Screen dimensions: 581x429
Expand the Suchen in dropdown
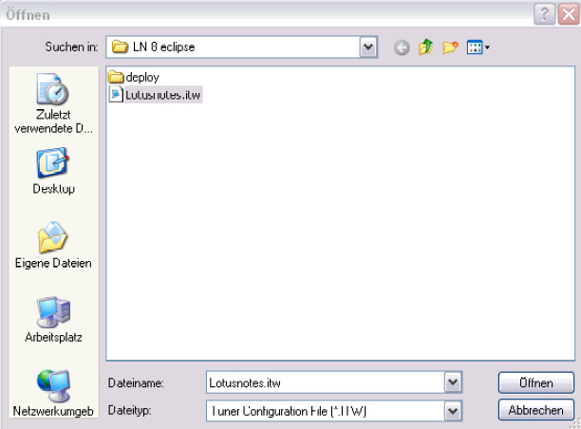368,47
